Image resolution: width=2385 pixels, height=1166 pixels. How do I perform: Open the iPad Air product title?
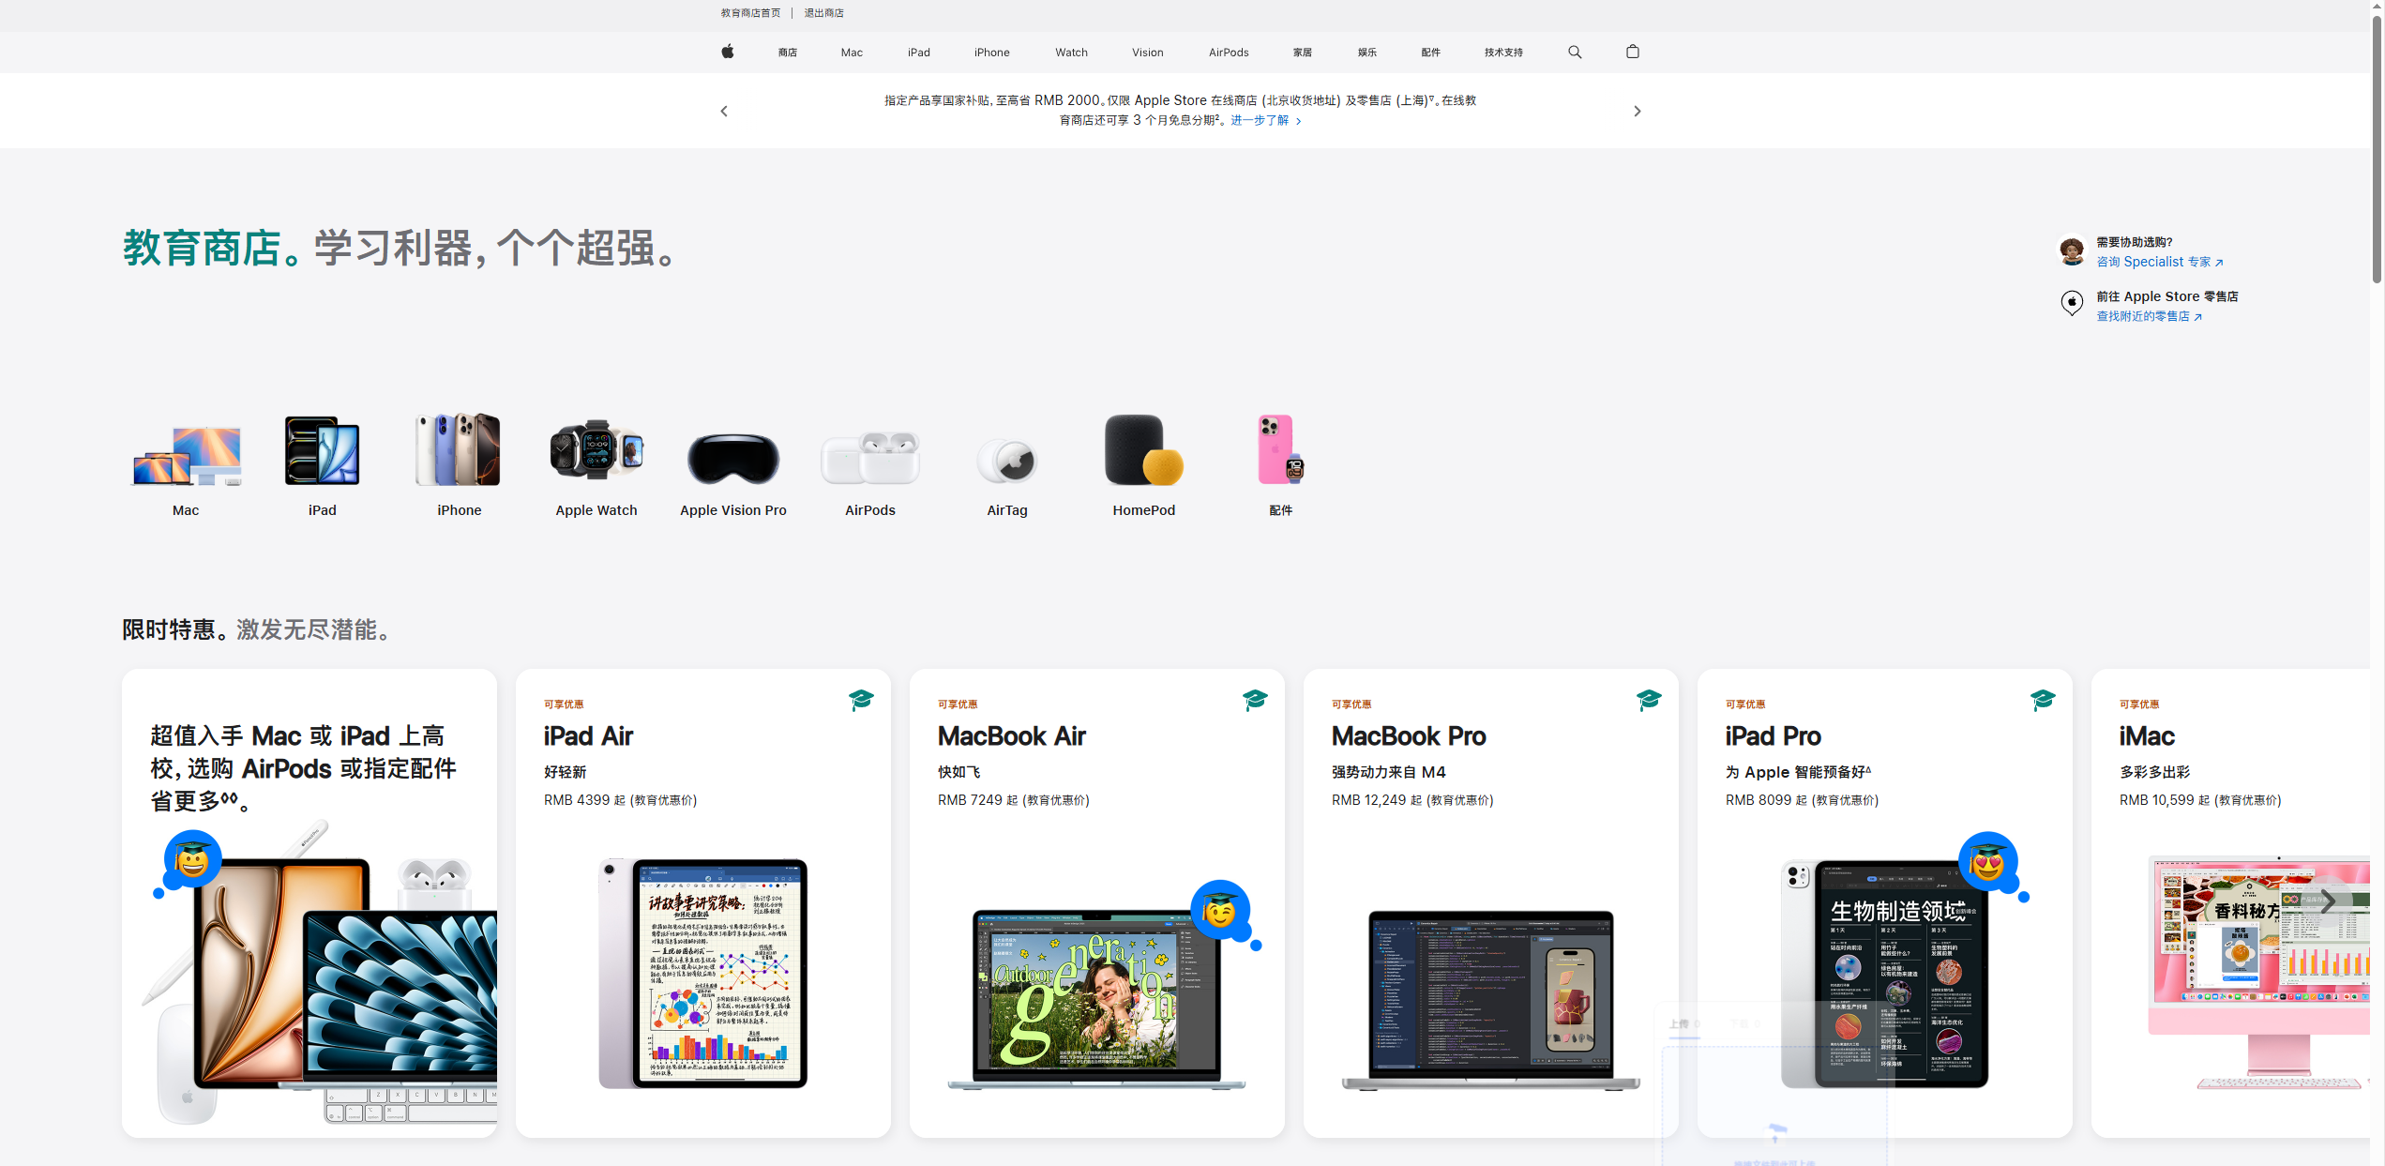point(588,736)
